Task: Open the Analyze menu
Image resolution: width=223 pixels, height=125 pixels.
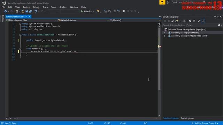Action: 63,7
